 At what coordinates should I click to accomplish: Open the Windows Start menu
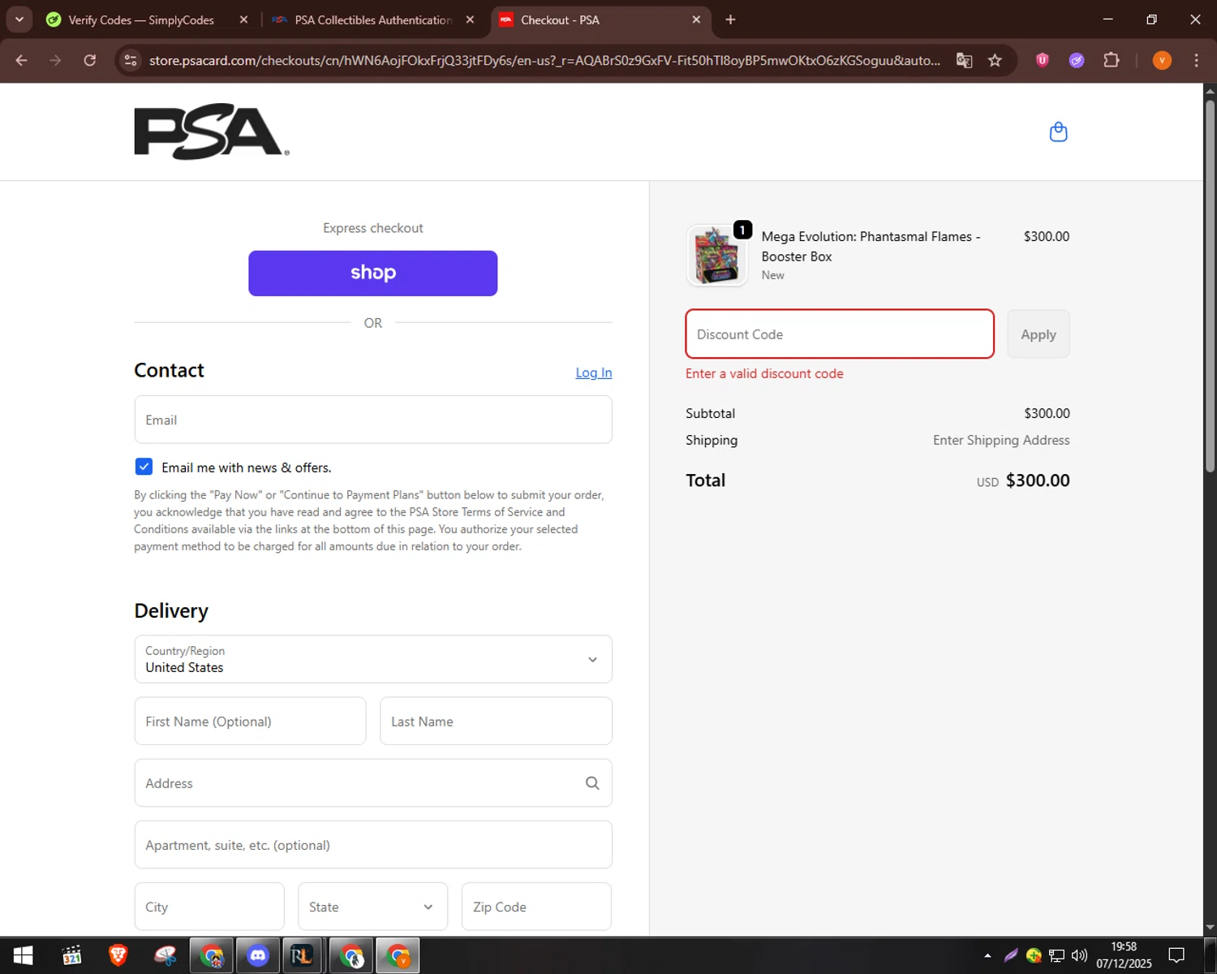tap(23, 955)
